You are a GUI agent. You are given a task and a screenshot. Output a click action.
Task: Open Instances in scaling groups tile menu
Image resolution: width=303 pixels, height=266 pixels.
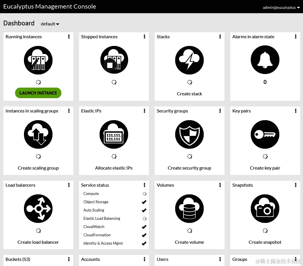[69, 111]
